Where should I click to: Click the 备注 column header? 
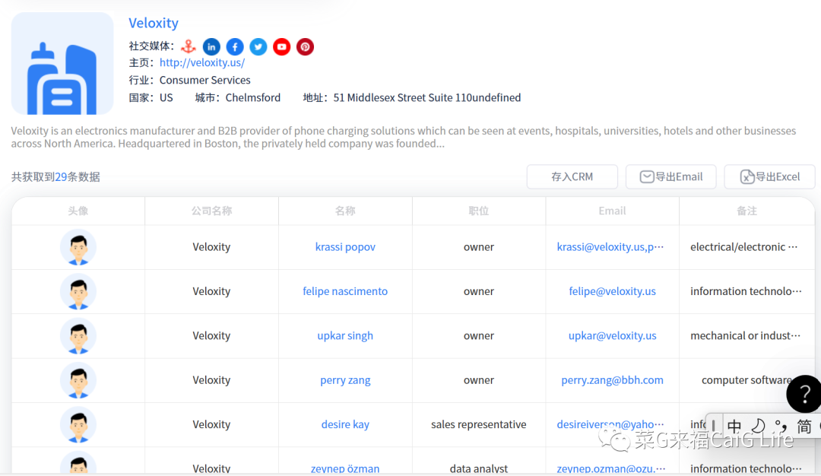click(747, 211)
